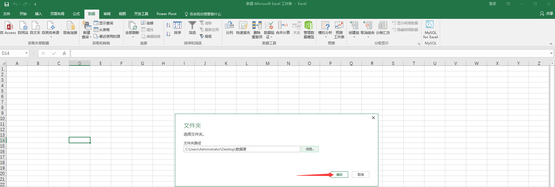Select column header M

[x=267, y=63]
